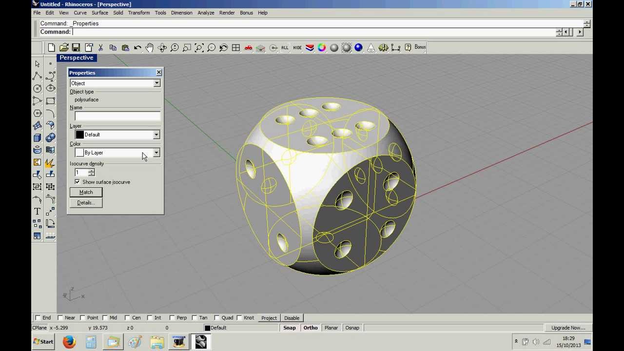Click the Hide objects toolbar icon
Image resolution: width=624 pixels, height=351 pixels.
(297, 48)
